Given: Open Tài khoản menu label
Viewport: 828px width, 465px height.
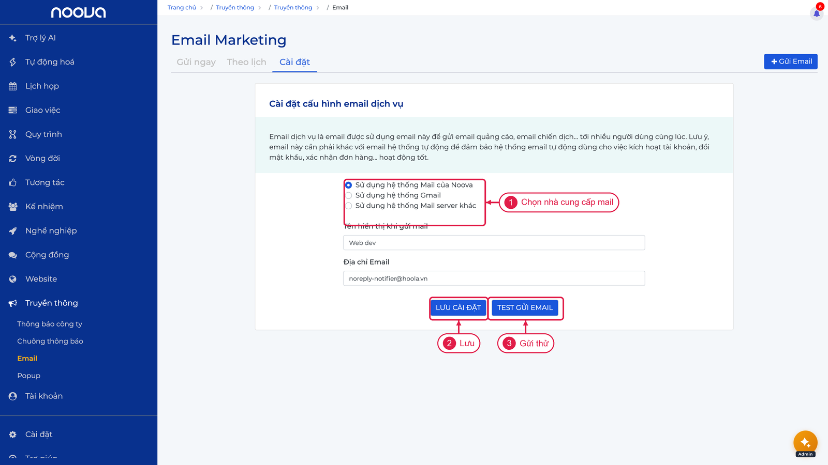Looking at the screenshot, I should point(44,396).
